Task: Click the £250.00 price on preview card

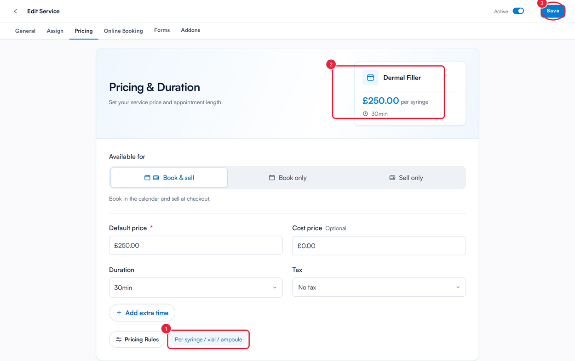Action: coord(380,101)
